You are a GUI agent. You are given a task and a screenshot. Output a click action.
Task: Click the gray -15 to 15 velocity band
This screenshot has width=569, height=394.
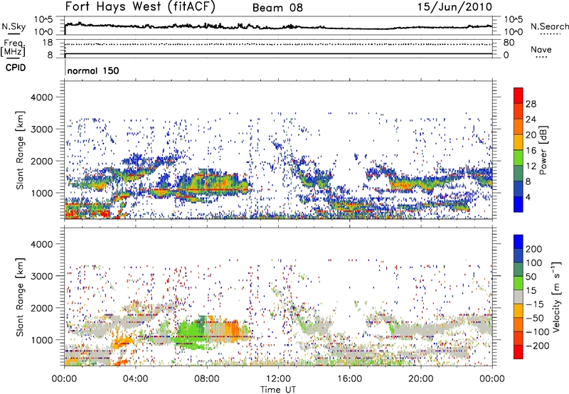coord(519,297)
